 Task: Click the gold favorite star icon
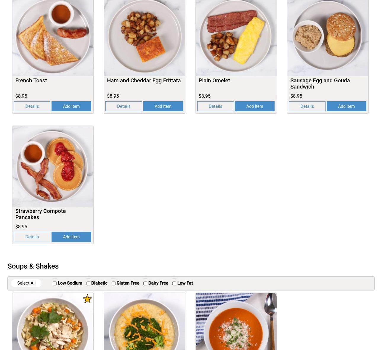[87, 299]
